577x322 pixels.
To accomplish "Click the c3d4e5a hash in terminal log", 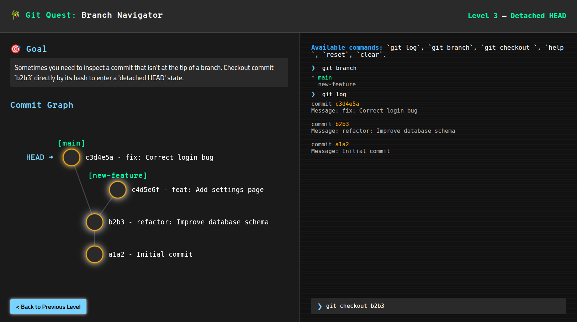I will (x=347, y=104).
